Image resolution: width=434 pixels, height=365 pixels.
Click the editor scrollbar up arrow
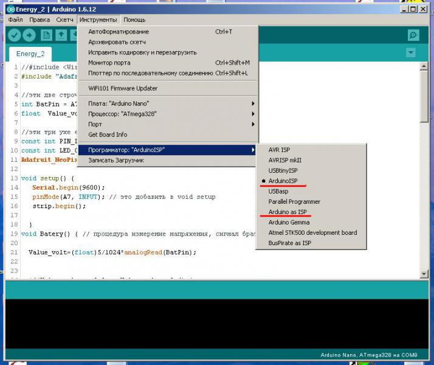click(x=424, y=66)
